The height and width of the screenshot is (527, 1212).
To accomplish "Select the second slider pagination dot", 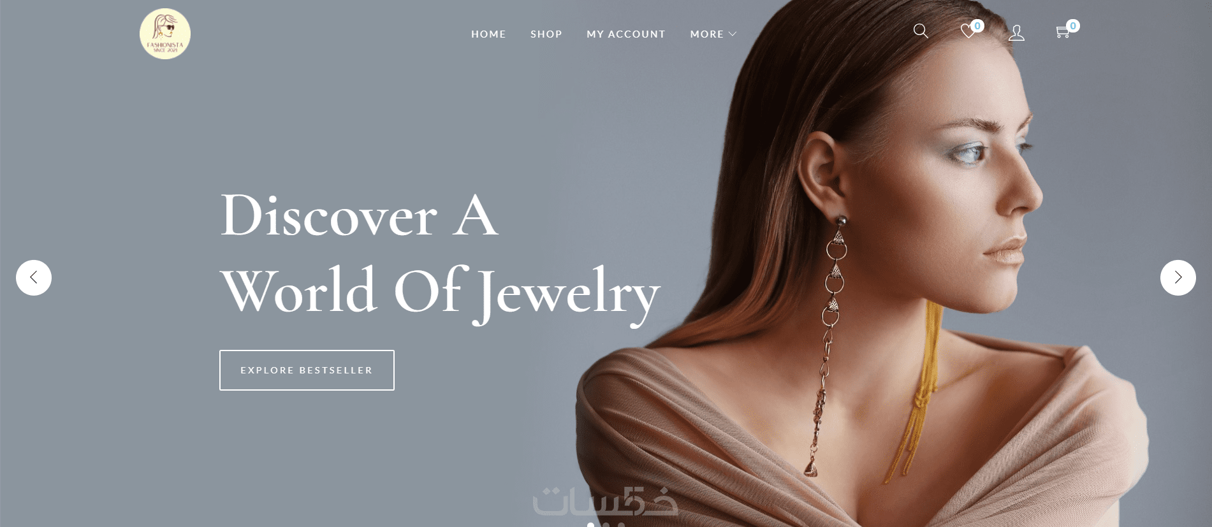I will click(x=606, y=525).
